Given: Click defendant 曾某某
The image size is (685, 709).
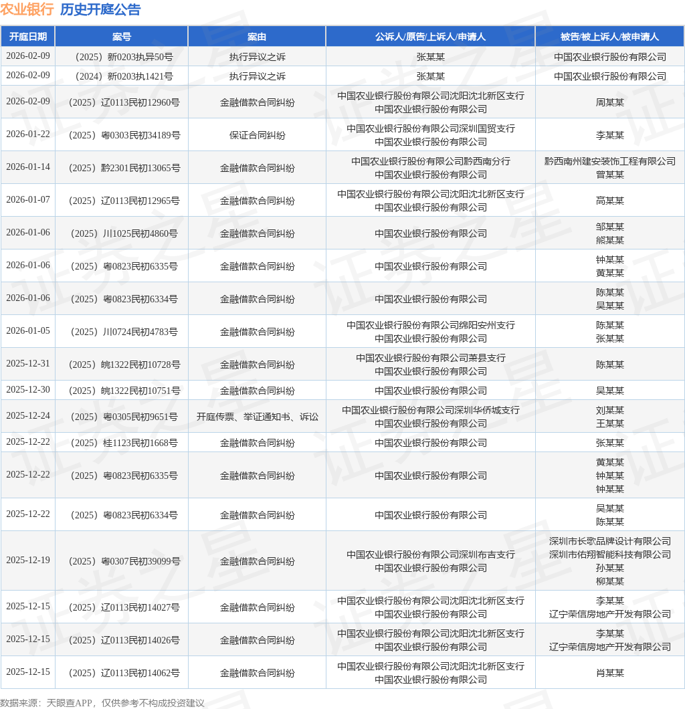Looking at the screenshot, I should tap(609, 175).
